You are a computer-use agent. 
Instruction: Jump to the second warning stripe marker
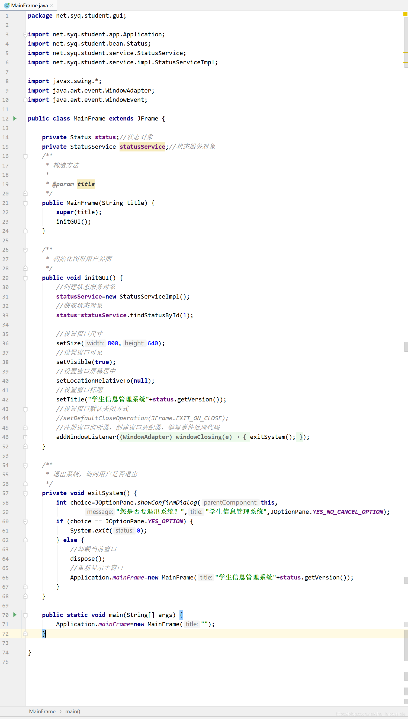(x=405, y=62)
